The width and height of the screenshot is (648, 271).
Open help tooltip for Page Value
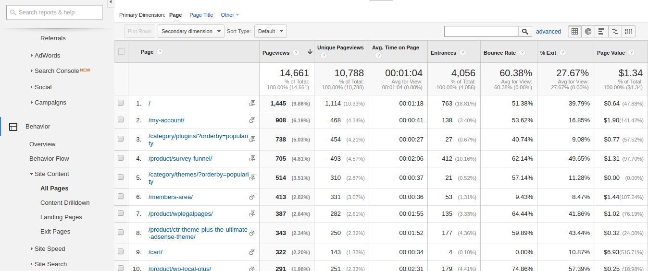point(631,53)
